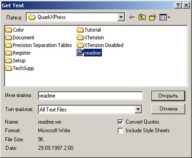Image resolution: width=192 pixels, height=158 pixels.
Task: Click the QuarkXPress text in folder box
Action: (x=52, y=17)
